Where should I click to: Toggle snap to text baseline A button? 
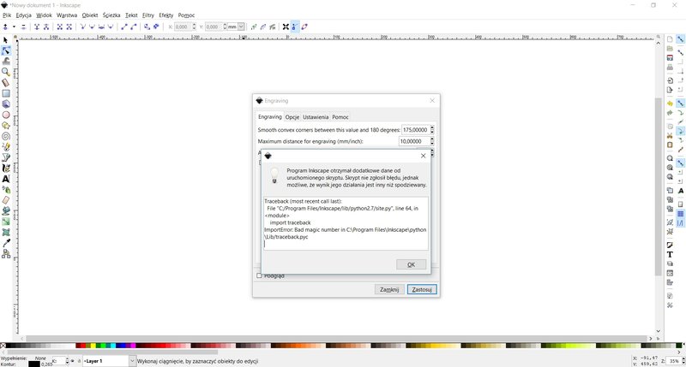[x=680, y=191]
